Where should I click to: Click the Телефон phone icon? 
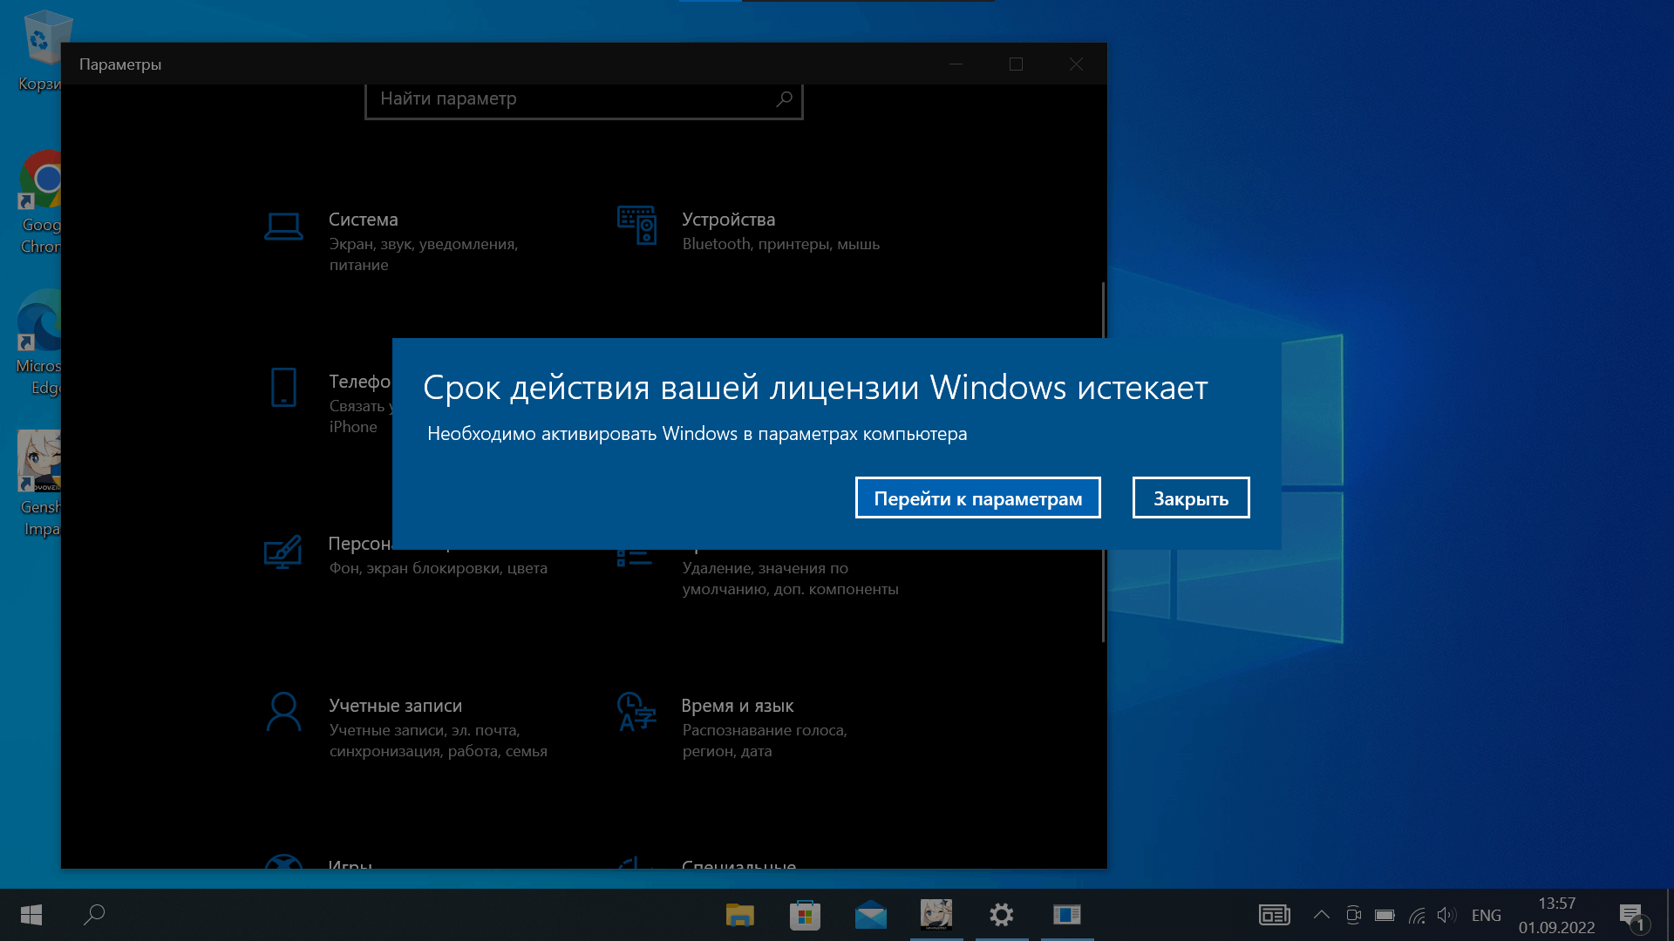[283, 388]
